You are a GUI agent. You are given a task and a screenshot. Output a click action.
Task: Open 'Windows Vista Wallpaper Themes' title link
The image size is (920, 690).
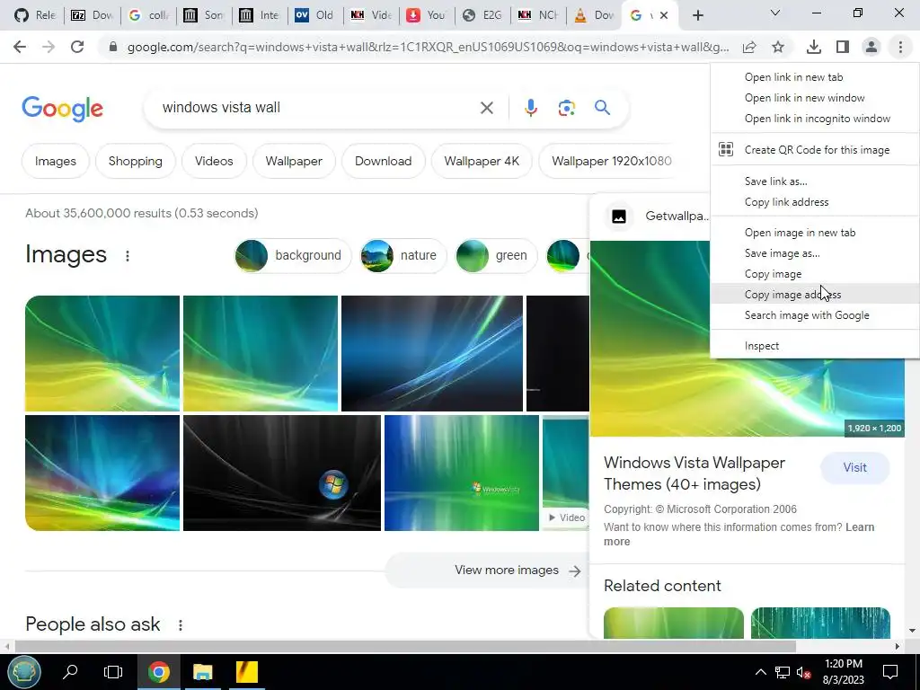point(694,473)
